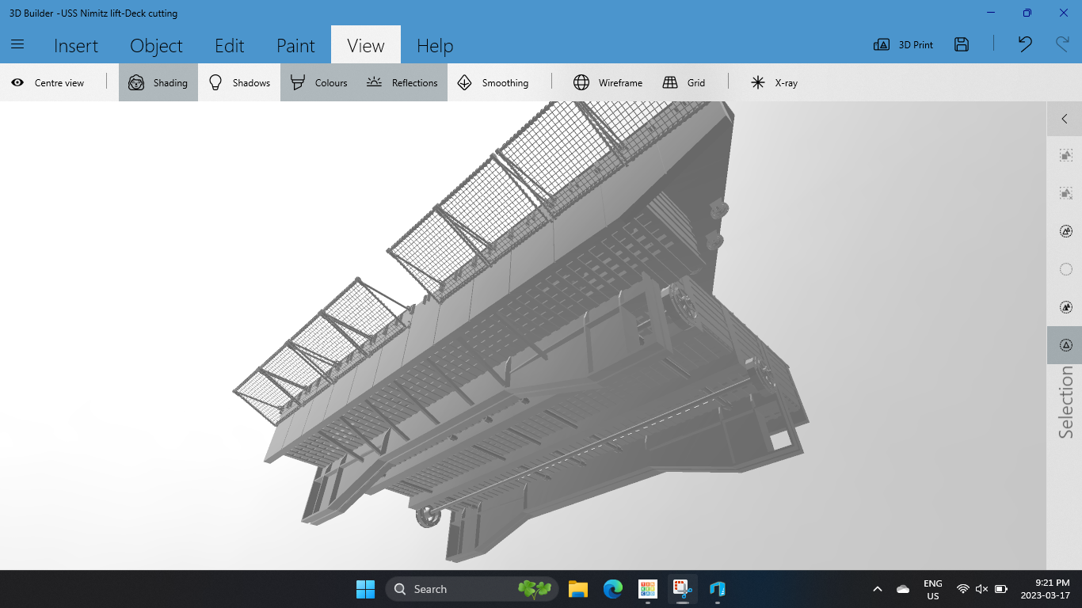Show hidden system tray icons
Viewport: 1082px width, 608px height.
click(877, 589)
